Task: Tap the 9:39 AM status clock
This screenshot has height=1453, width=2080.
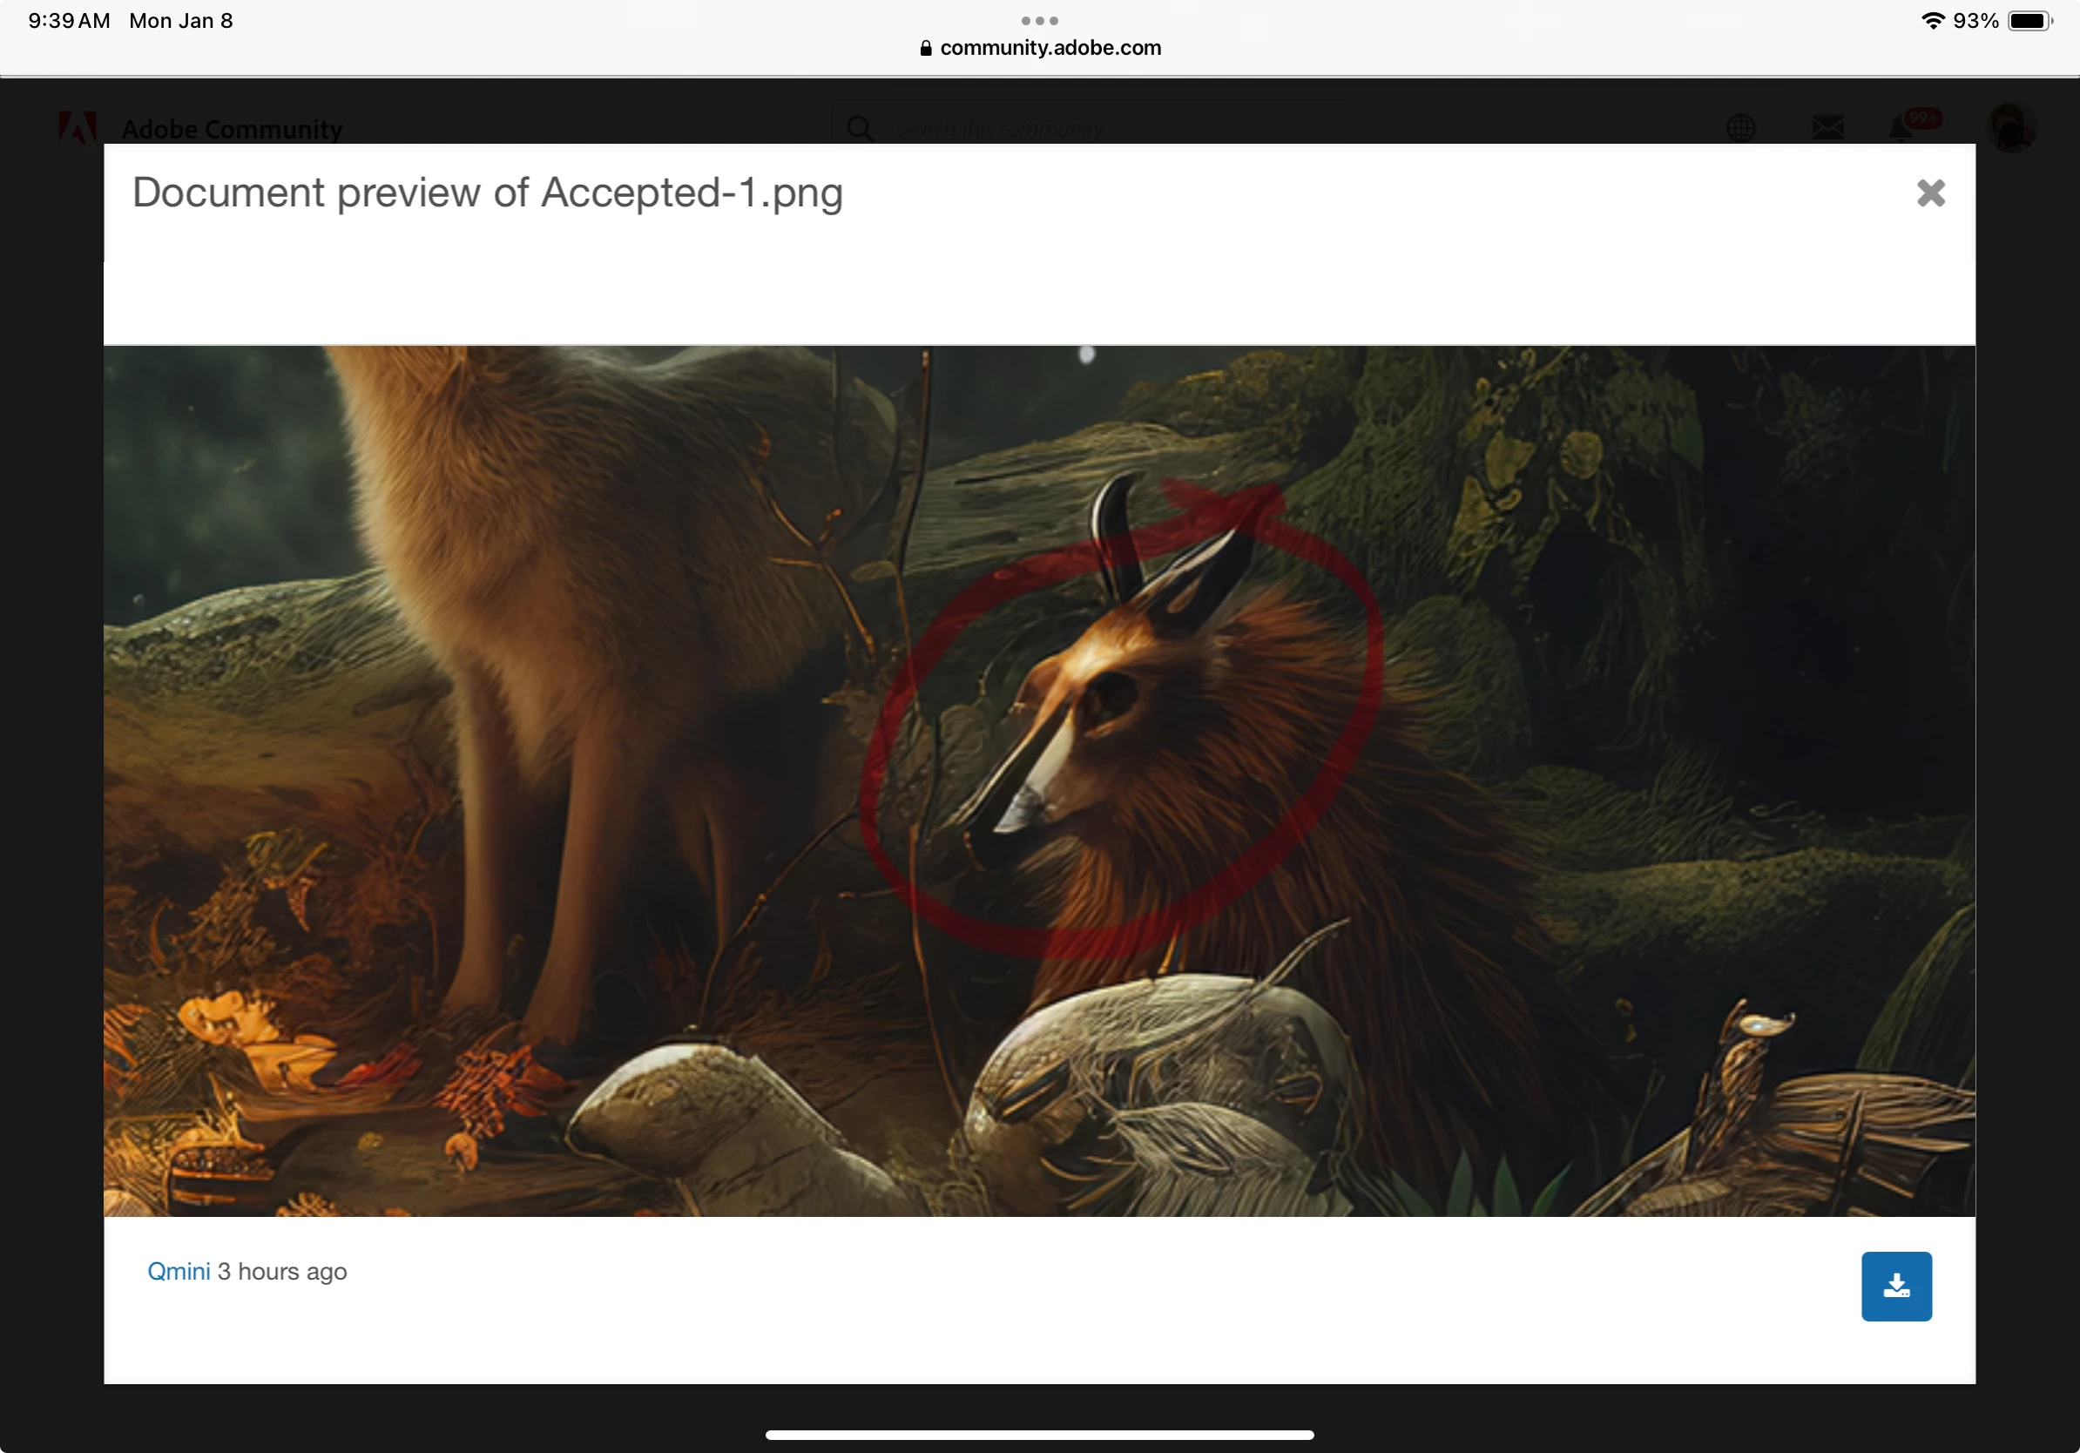Action: [69, 21]
